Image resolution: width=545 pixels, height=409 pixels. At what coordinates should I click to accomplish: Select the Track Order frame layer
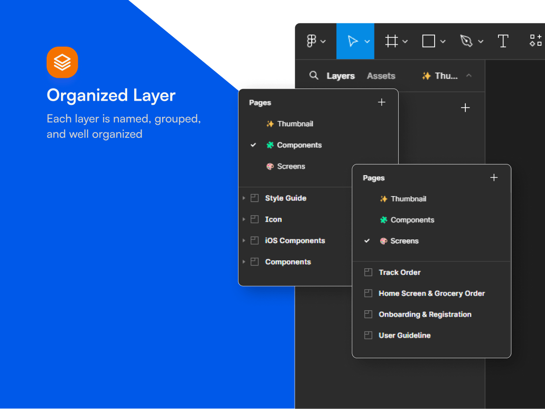point(399,273)
